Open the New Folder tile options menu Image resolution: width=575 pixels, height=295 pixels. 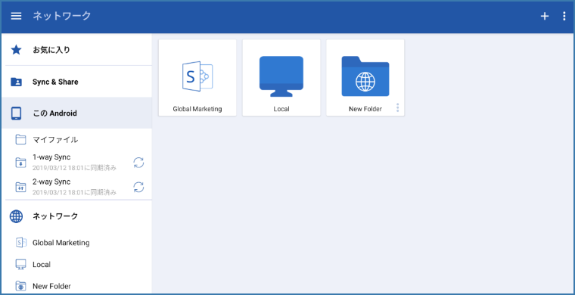397,107
